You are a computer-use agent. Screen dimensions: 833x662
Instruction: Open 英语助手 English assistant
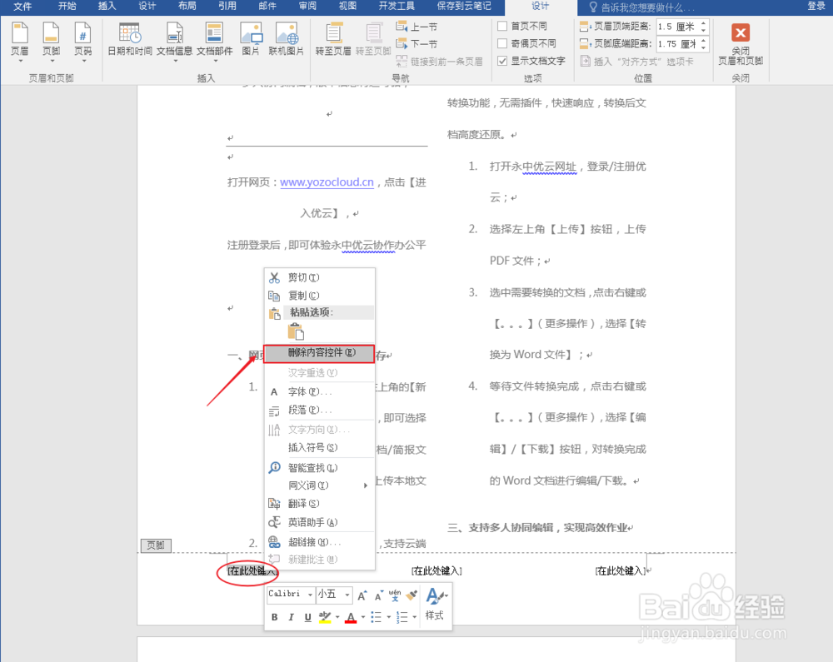pos(319,522)
